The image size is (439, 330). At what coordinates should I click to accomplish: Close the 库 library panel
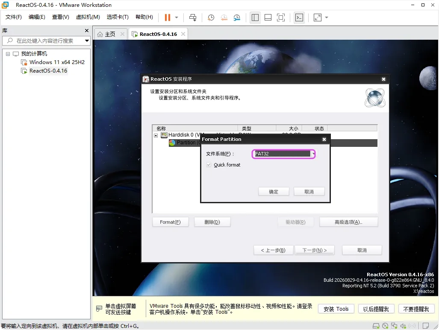(x=87, y=30)
